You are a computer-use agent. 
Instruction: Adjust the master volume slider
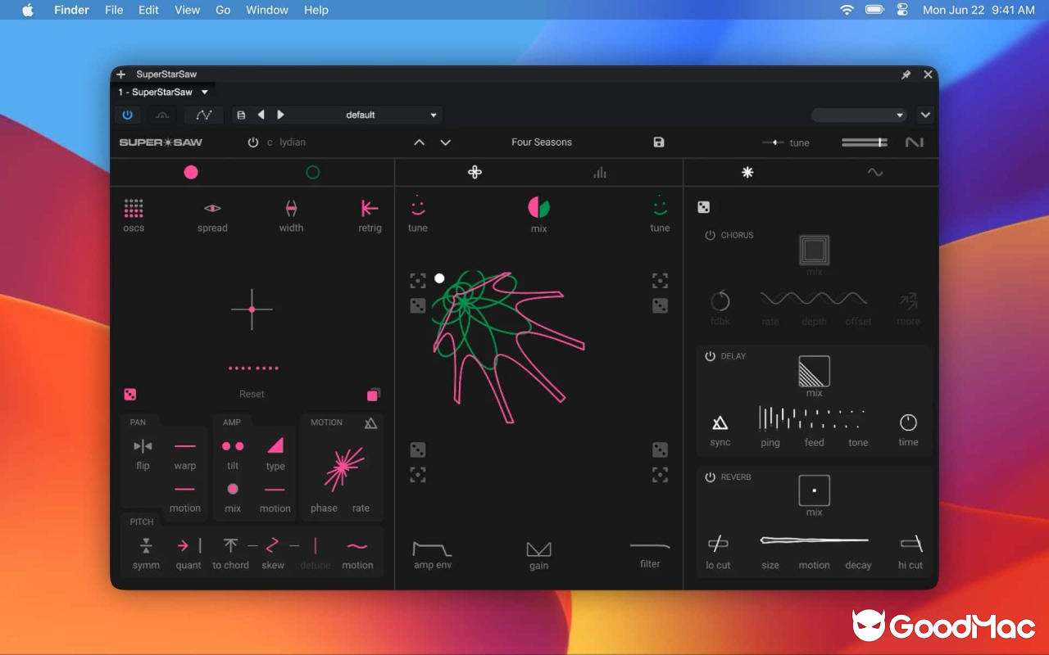click(865, 142)
